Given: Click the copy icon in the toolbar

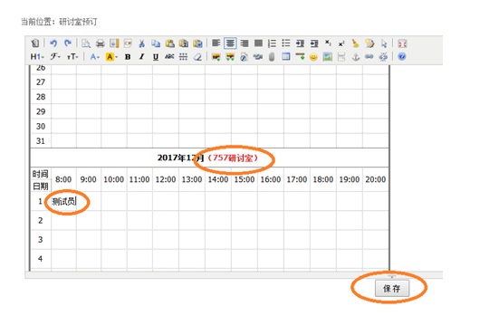Looking at the screenshot, I should (156, 43).
